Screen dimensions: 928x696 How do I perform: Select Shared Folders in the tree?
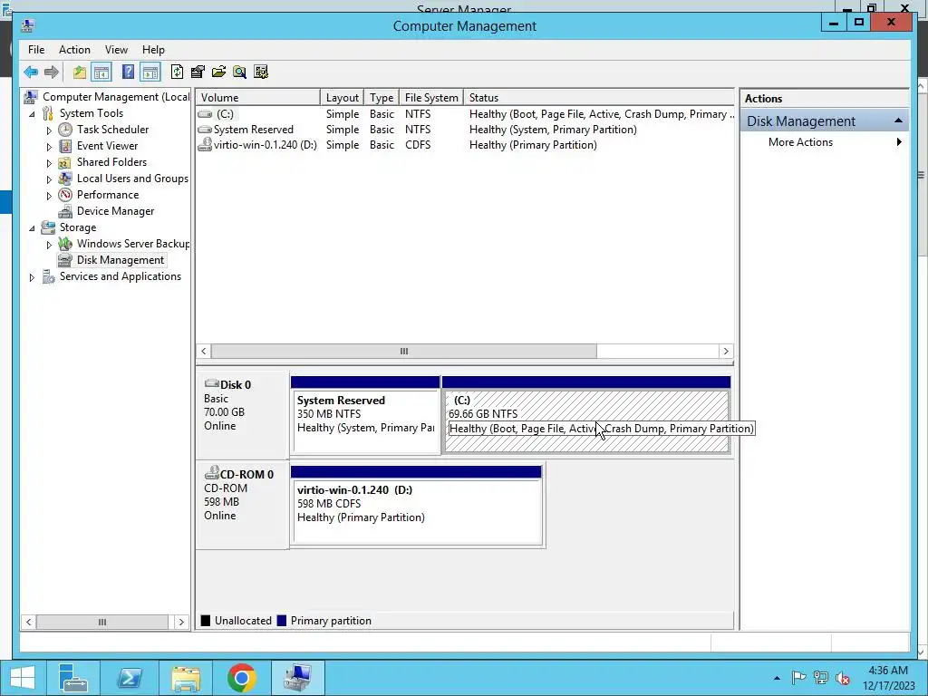pyautogui.click(x=111, y=162)
